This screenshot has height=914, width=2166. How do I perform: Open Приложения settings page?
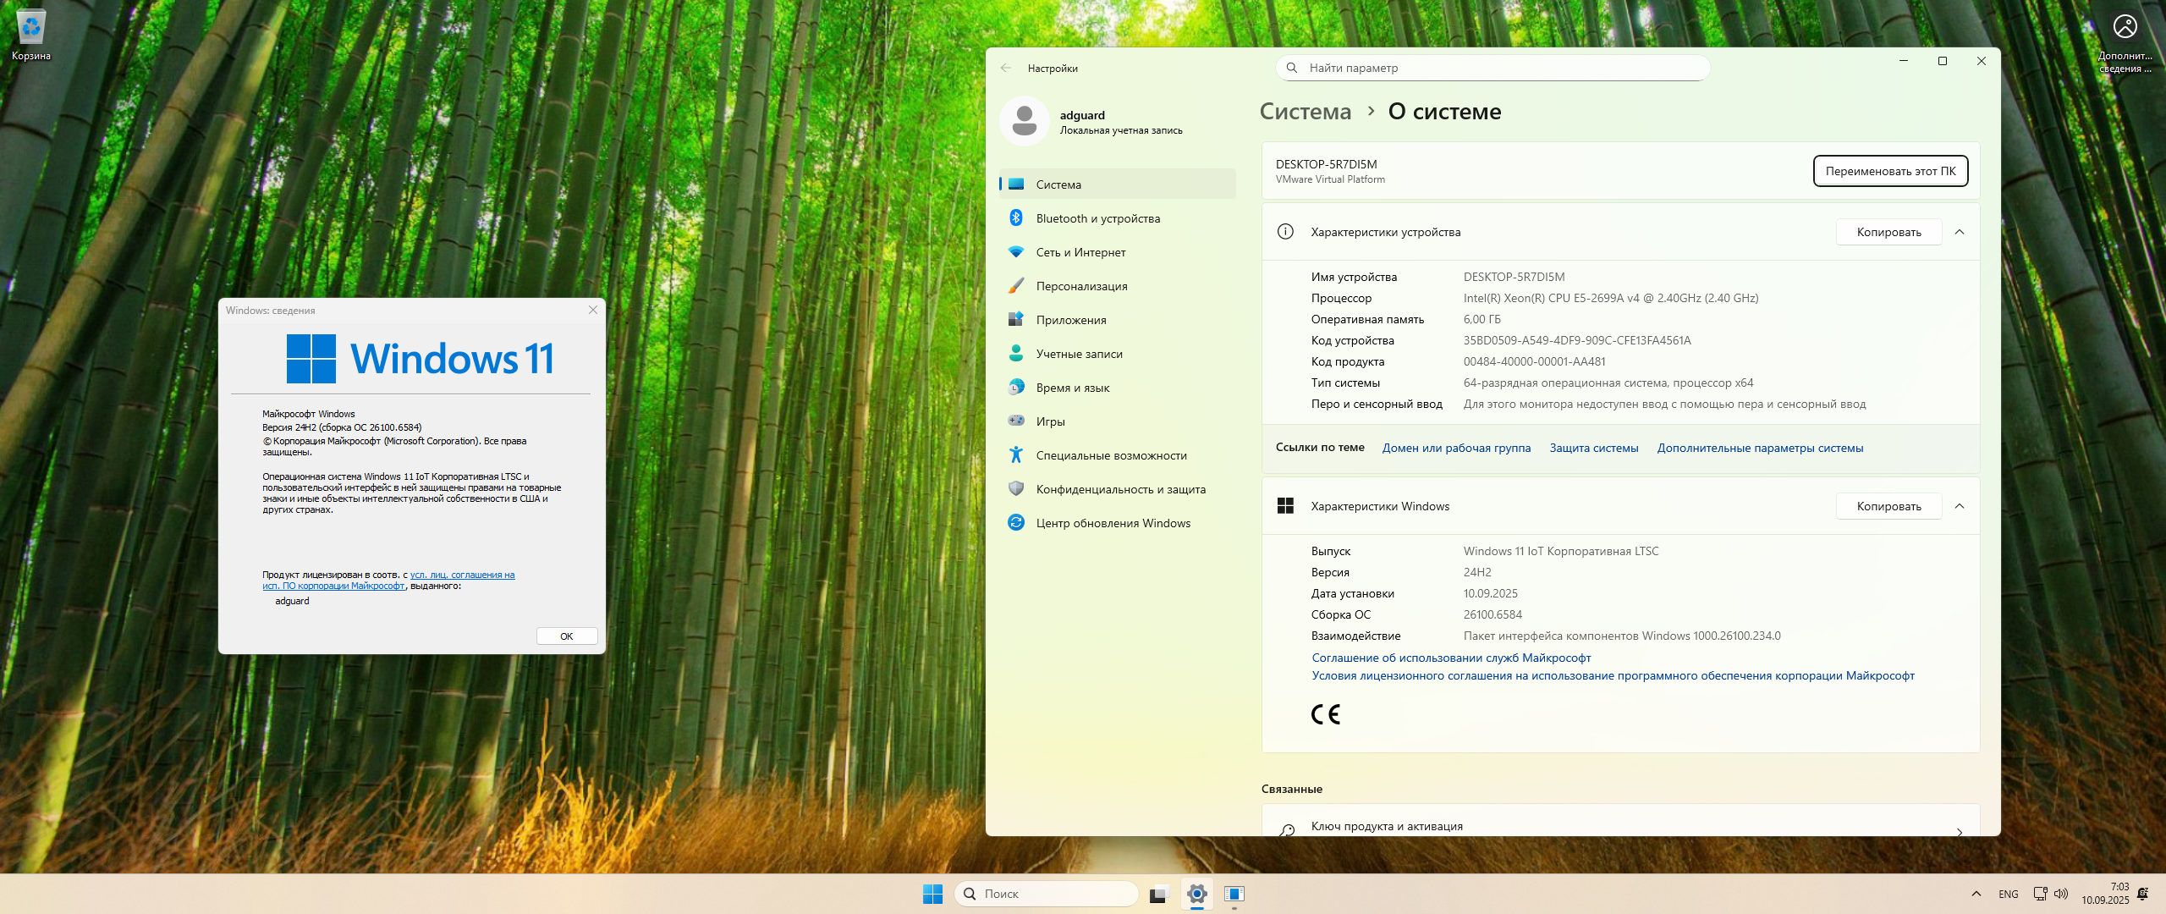point(1117,320)
